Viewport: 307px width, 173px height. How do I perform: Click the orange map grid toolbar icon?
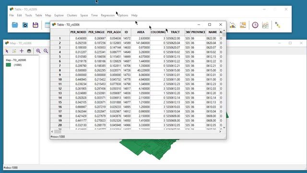[x=243, y=25]
